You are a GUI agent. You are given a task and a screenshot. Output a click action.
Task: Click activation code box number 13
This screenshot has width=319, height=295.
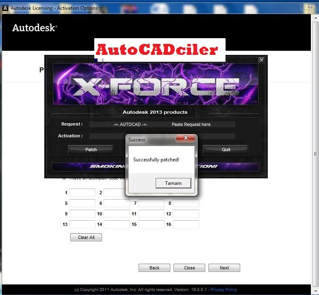pyautogui.click(x=82, y=224)
